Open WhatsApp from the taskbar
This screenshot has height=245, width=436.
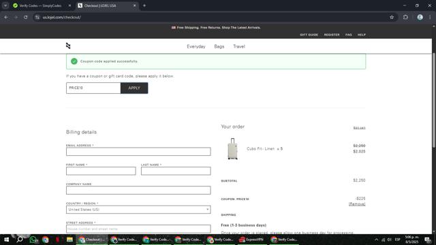[x=33, y=240]
